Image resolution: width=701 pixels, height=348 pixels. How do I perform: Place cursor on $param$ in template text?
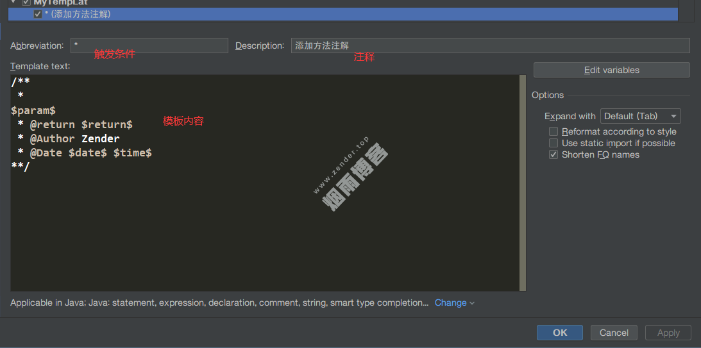(x=33, y=110)
